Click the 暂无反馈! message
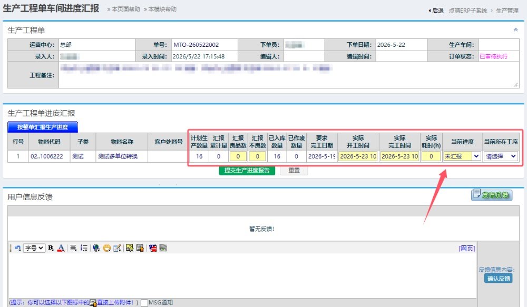The height and width of the screenshot is (307, 527). coord(262,229)
